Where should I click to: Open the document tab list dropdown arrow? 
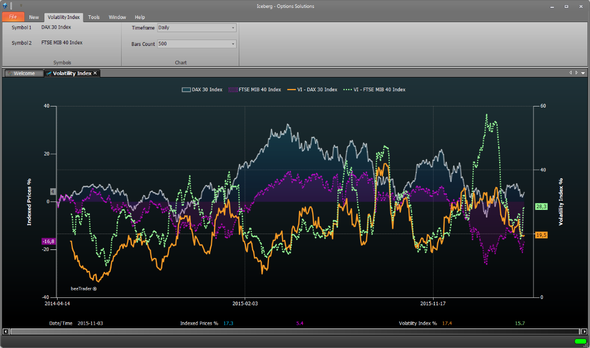[583, 73]
